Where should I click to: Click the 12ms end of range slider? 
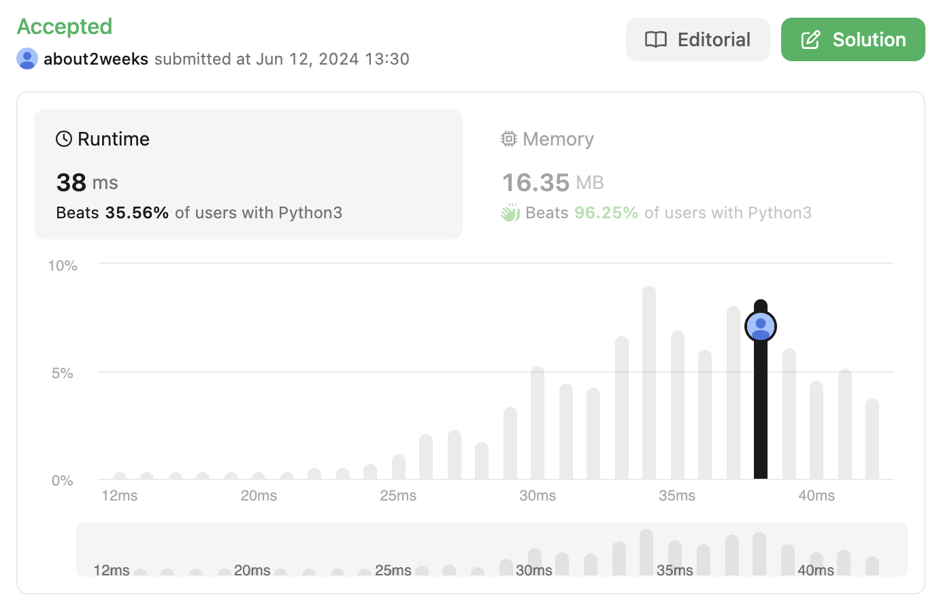[112, 570]
